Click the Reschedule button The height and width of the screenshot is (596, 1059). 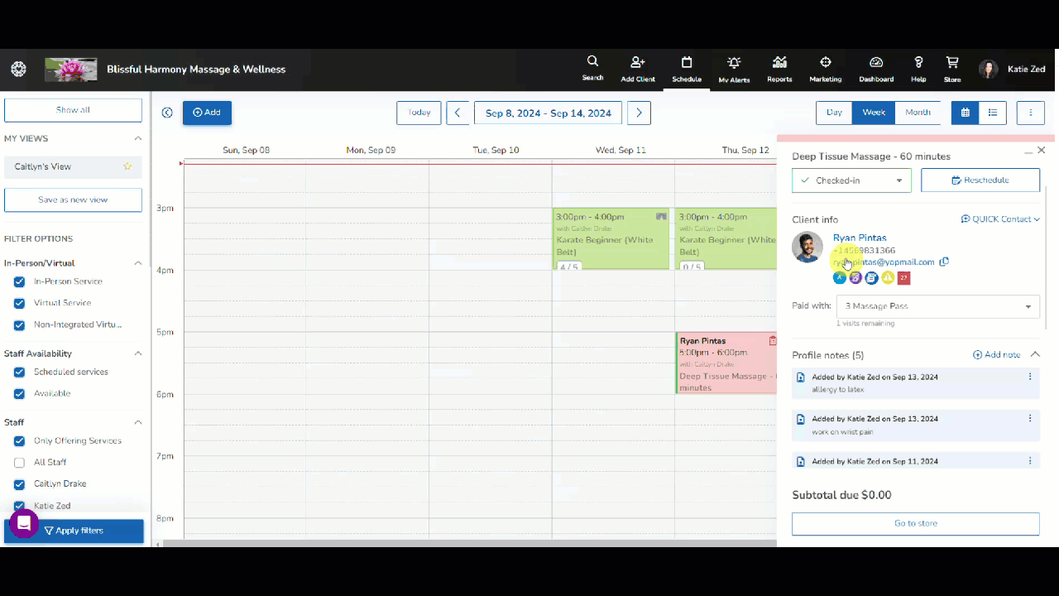[980, 180]
